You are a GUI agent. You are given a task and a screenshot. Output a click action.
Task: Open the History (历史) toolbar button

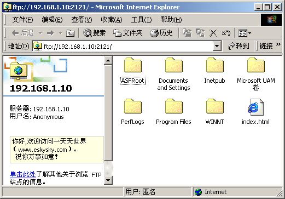pyautogui.click(x=161, y=33)
